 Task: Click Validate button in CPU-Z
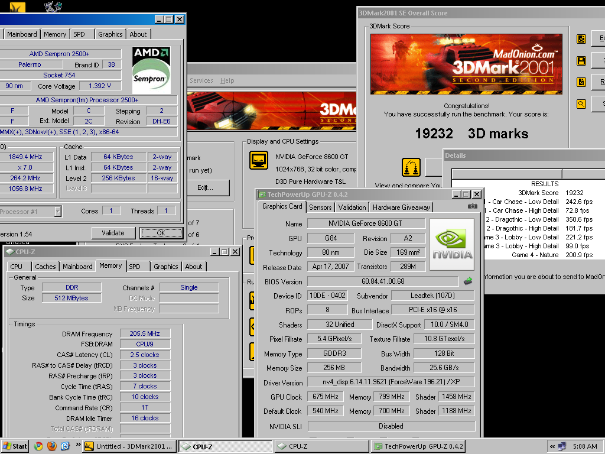tap(113, 233)
